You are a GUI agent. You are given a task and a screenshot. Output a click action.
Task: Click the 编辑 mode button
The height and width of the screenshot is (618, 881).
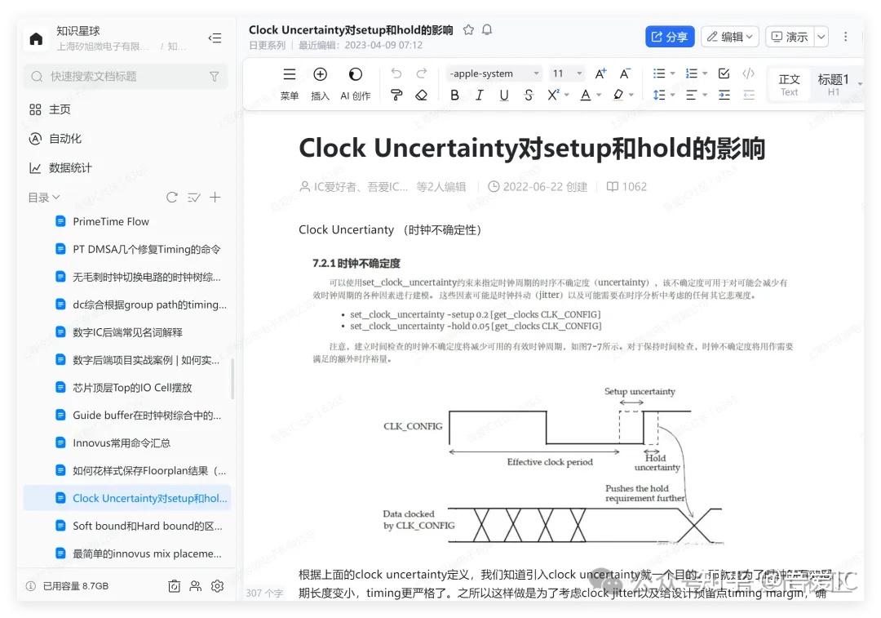pos(729,37)
